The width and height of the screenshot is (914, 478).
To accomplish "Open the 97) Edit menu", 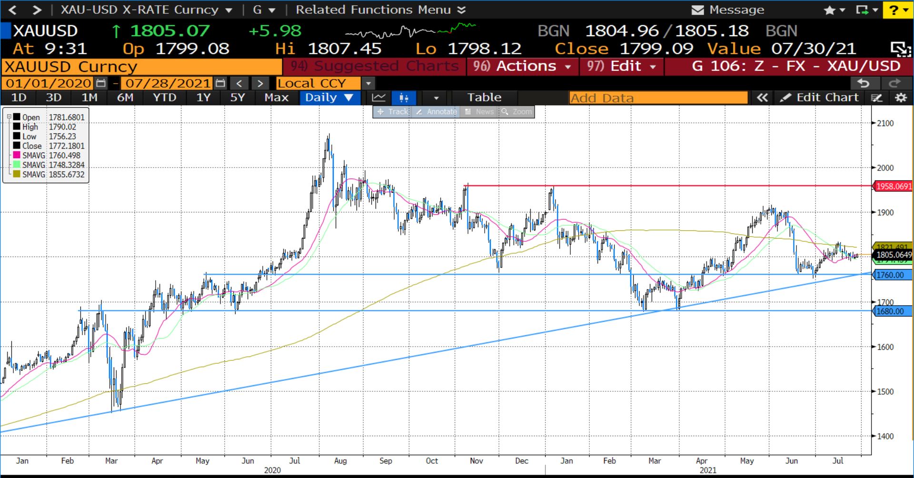I will 621,66.
